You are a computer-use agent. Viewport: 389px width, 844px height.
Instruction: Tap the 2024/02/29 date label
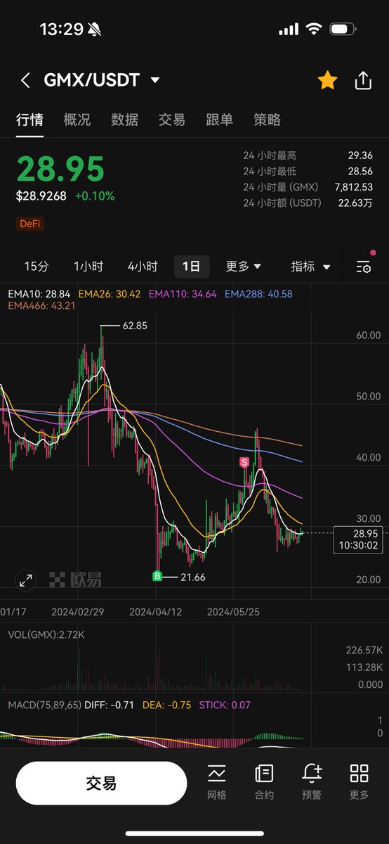coord(77,612)
